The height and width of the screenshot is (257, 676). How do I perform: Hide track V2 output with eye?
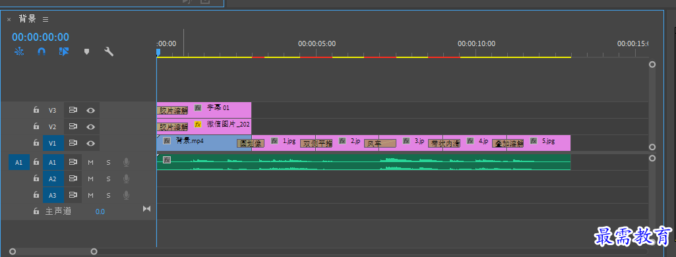pyautogui.click(x=90, y=127)
